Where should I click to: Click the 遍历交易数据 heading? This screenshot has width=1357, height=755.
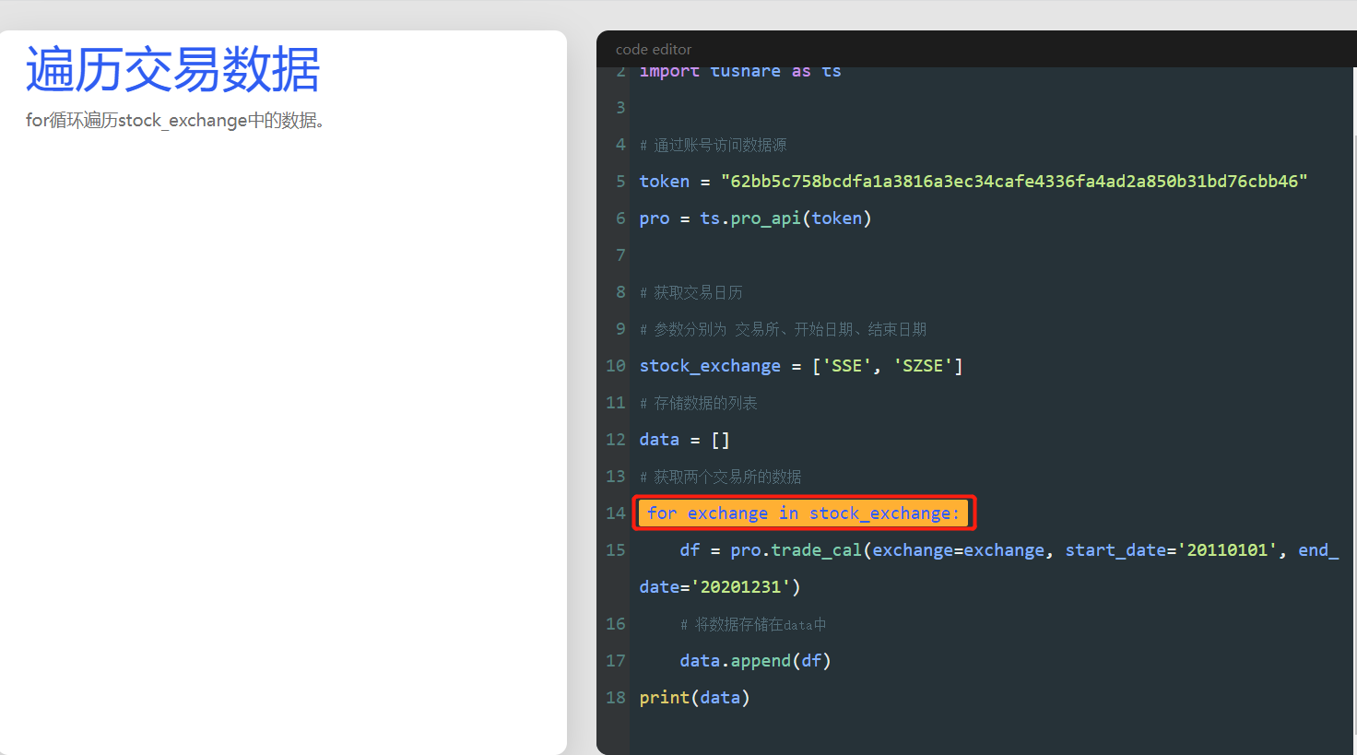[x=172, y=70]
